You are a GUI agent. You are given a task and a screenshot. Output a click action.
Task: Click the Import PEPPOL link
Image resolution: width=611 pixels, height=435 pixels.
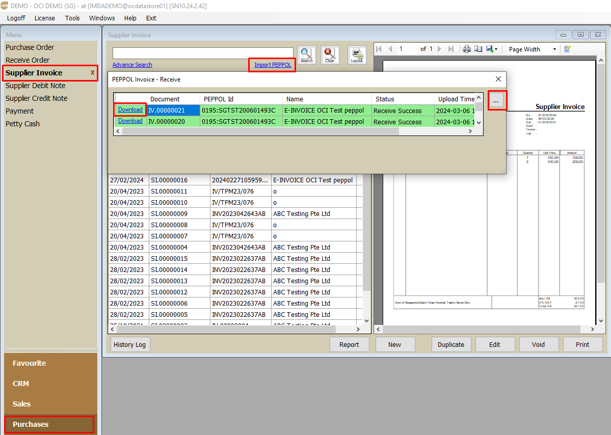[x=273, y=65]
